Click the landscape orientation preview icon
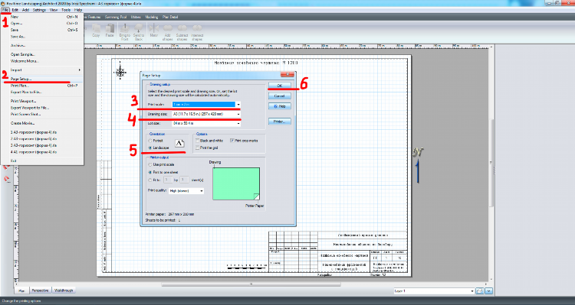Image resolution: width=575 pixels, height=305 pixels. tap(179, 144)
